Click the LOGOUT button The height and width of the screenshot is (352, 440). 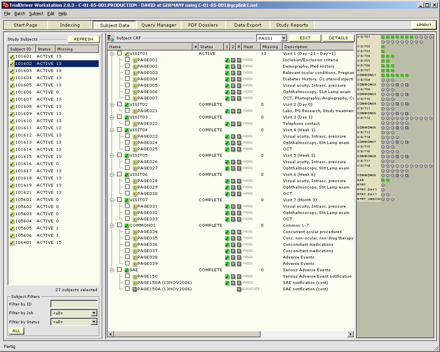tap(424, 25)
